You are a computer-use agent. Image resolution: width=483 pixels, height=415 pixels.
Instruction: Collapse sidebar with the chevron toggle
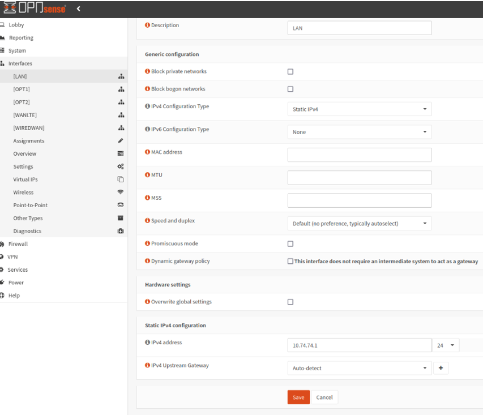tap(78, 8)
